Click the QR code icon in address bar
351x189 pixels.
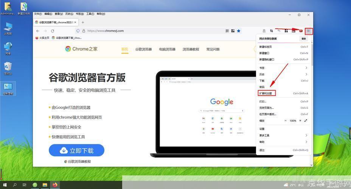227,31
